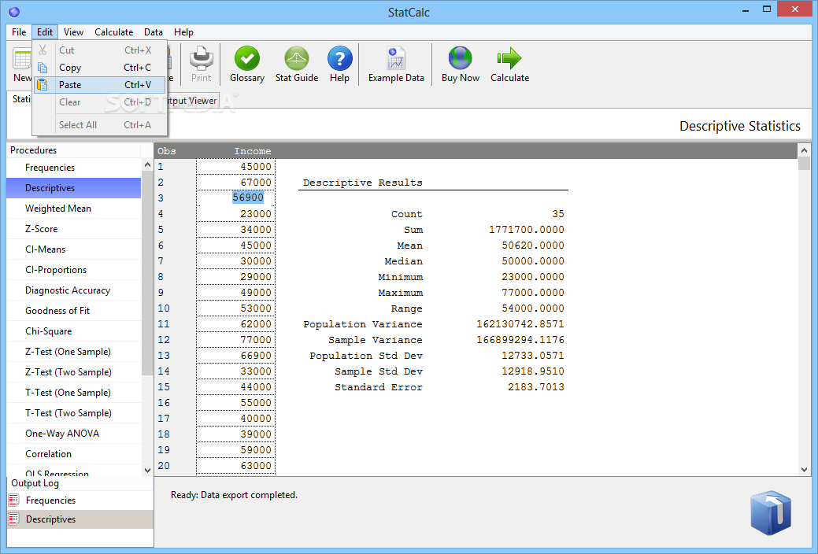Click the Buy Now globe icon
This screenshot has width=818, height=554.
tap(460, 58)
